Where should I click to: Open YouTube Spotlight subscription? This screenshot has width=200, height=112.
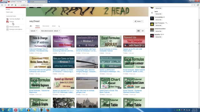click(15, 19)
